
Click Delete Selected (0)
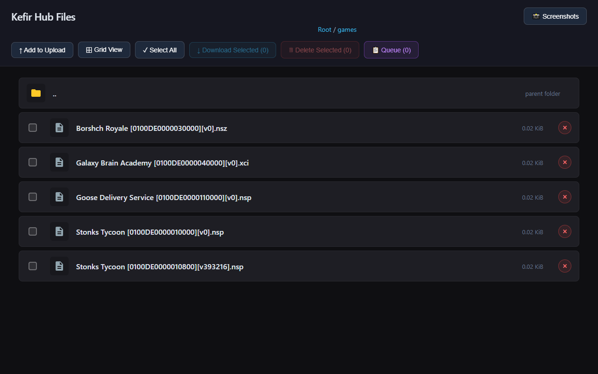(x=320, y=50)
